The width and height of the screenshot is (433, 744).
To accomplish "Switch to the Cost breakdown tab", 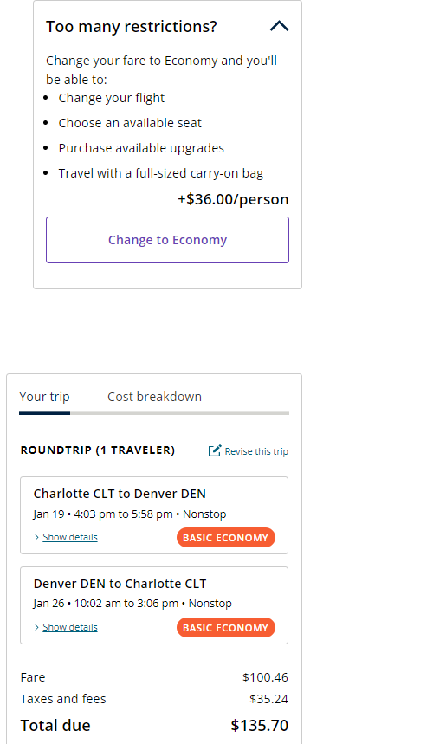I will pos(155,397).
